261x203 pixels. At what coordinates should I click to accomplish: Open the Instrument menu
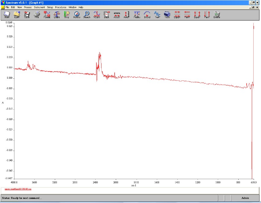[x=40, y=7]
